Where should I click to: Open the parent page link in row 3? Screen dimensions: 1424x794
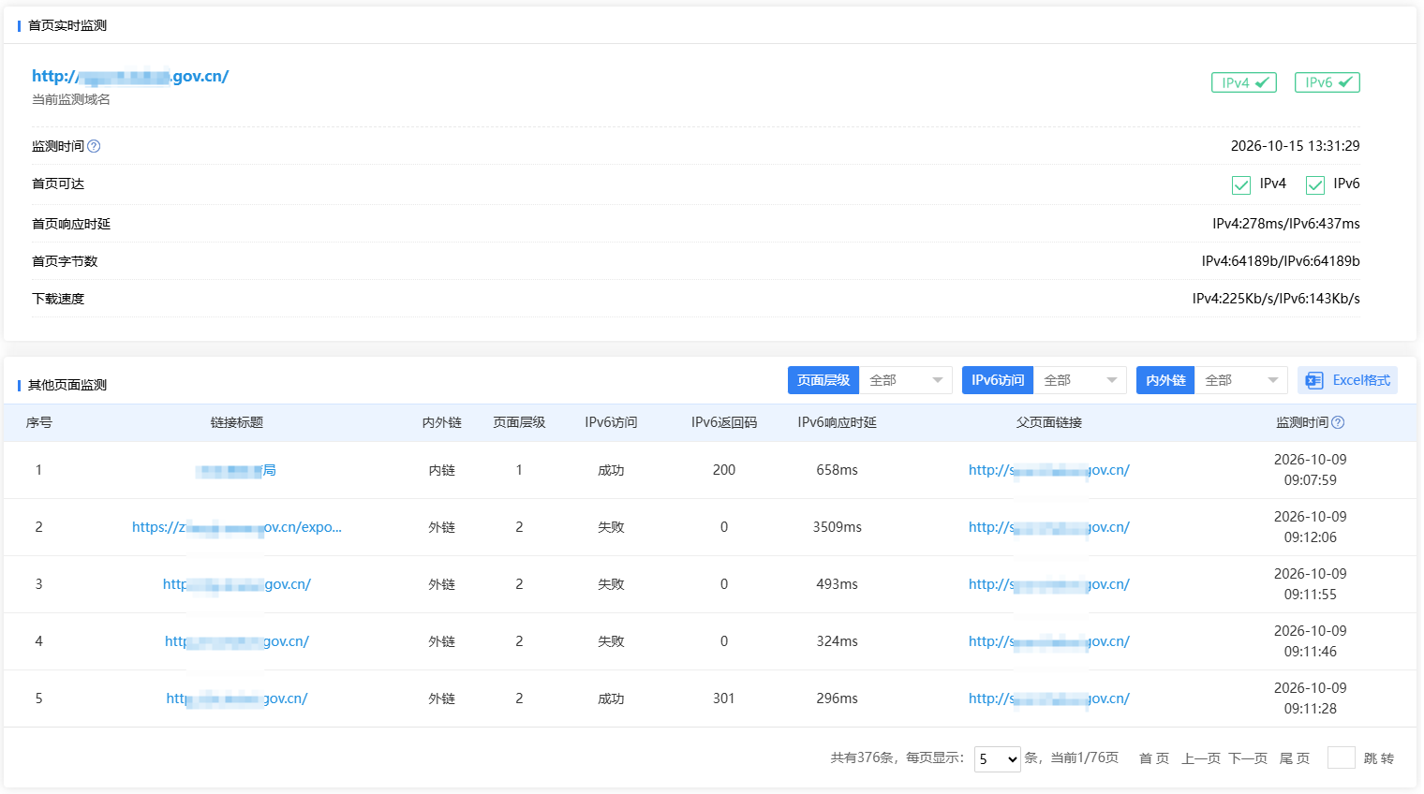(x=1049, y=584)
